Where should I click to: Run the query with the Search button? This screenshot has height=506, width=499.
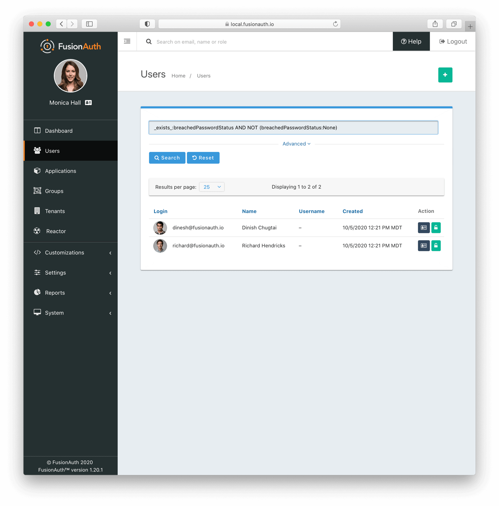[167, 158]
